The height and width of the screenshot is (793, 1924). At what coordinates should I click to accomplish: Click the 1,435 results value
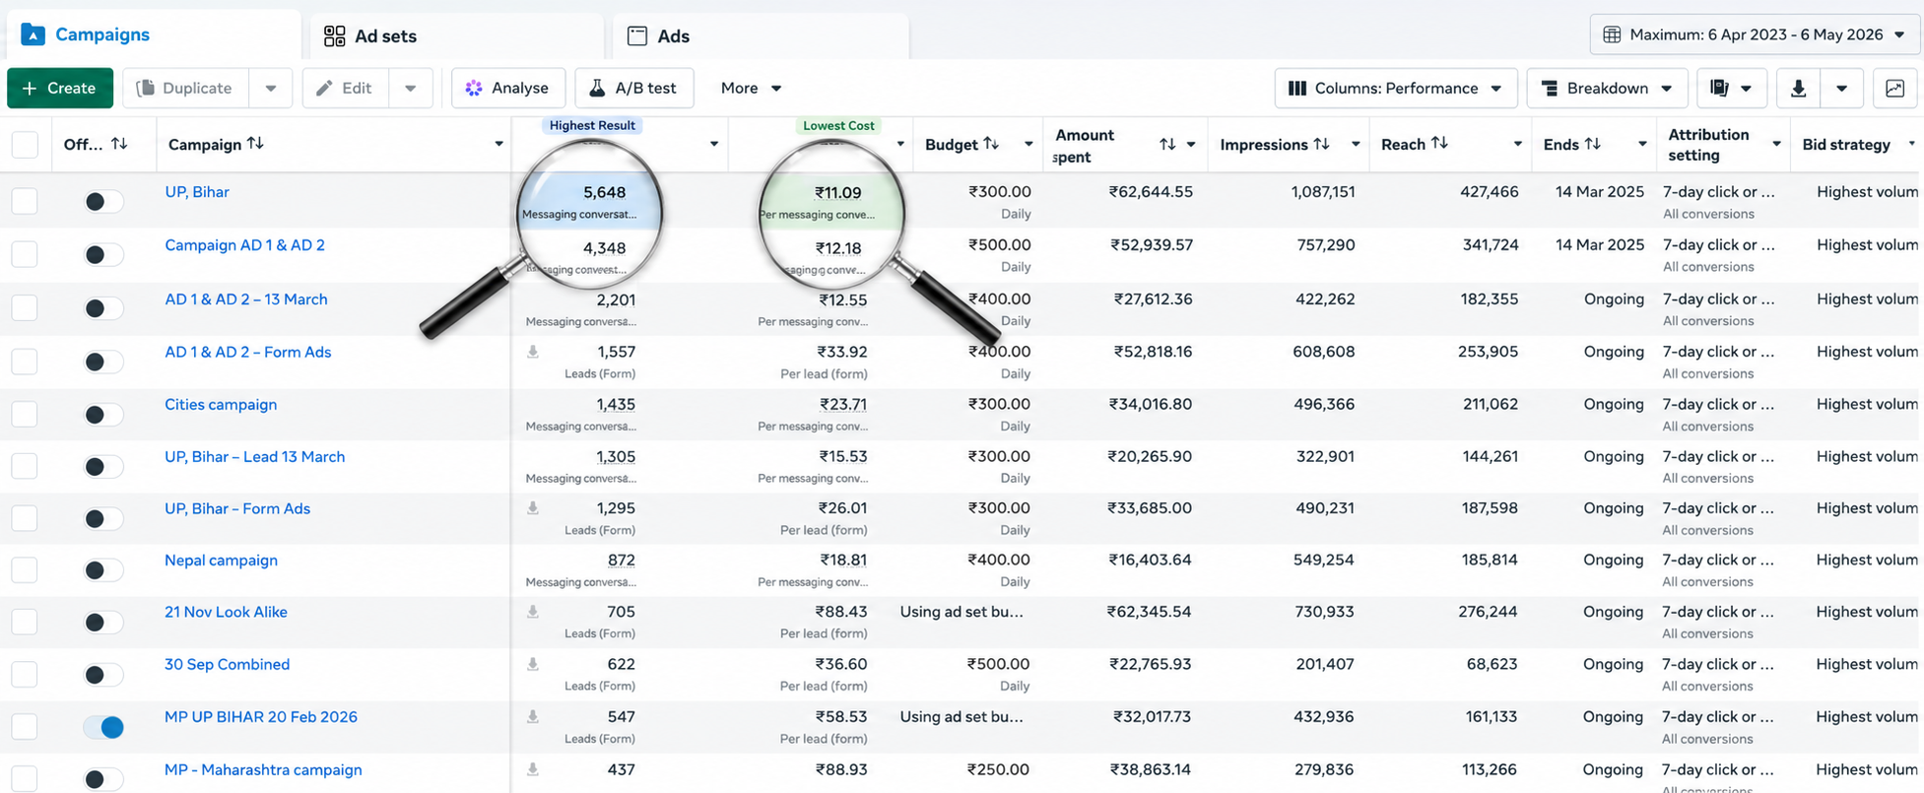616,404
